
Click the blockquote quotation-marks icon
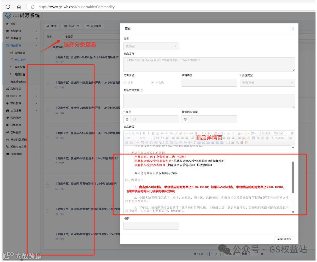click(192, 133)
